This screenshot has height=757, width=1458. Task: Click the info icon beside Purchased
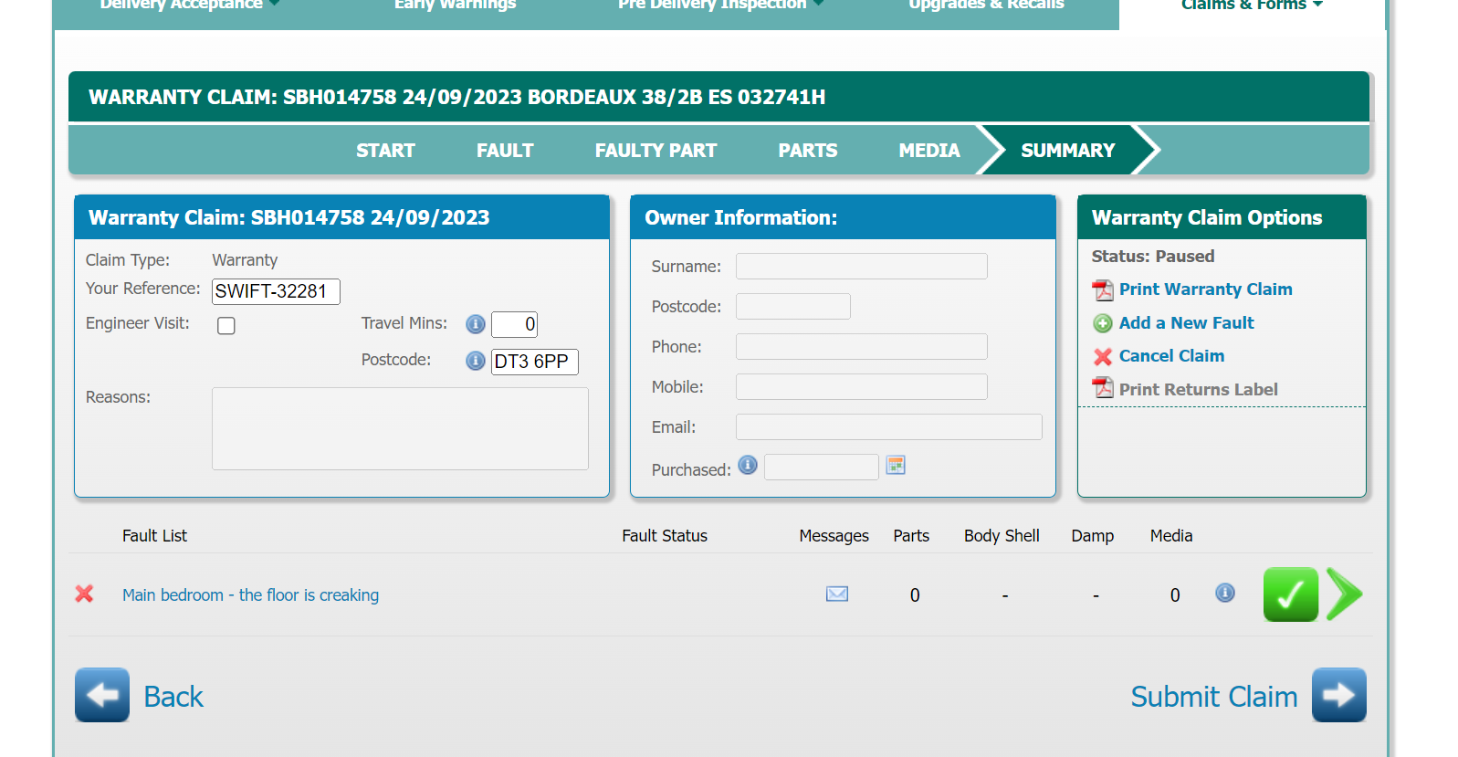tap(748, 466)
